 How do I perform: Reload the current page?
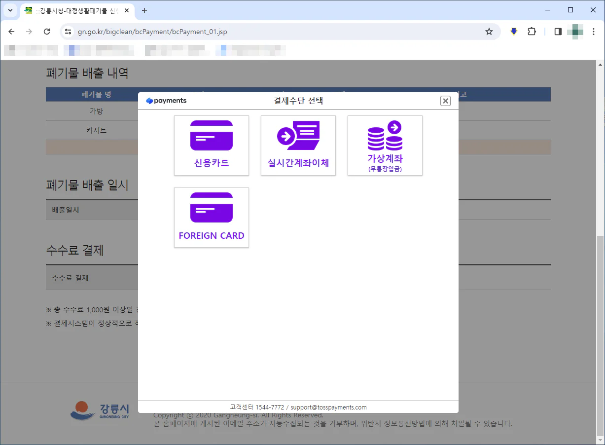[x=47, y=32]
